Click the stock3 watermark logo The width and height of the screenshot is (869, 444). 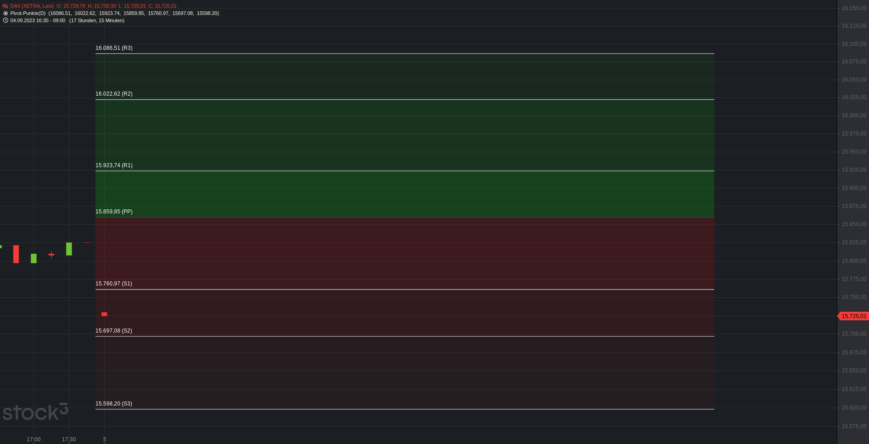(35, 412)
